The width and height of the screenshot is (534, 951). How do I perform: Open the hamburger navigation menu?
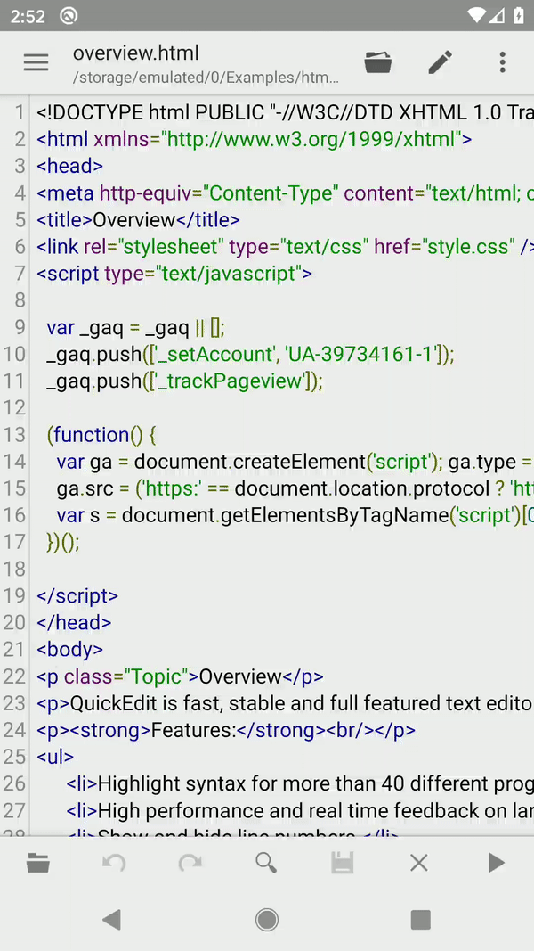(36, 62)
